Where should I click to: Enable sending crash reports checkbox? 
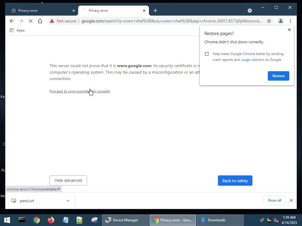pyautogui.click(x=207, y=54)
